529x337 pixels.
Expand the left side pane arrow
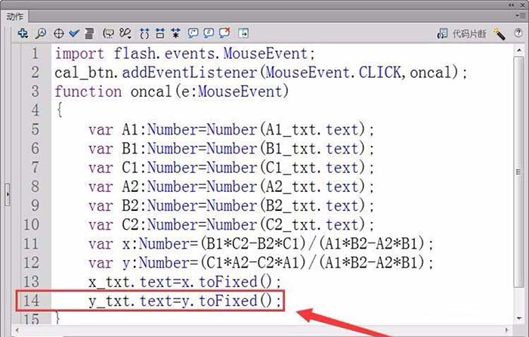8,194
